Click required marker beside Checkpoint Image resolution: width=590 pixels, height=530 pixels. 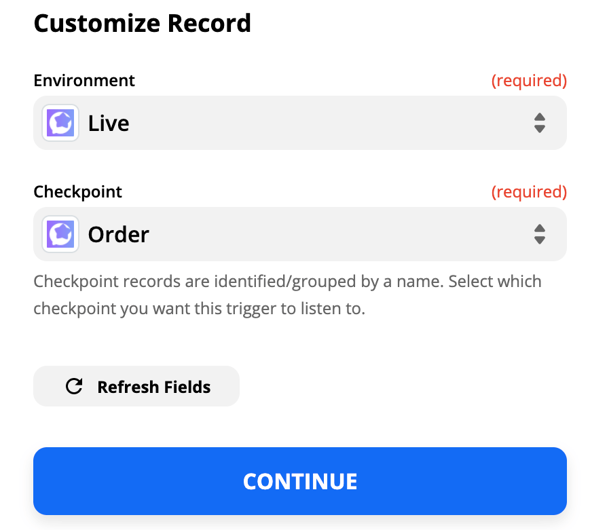(x=529, y=192)
